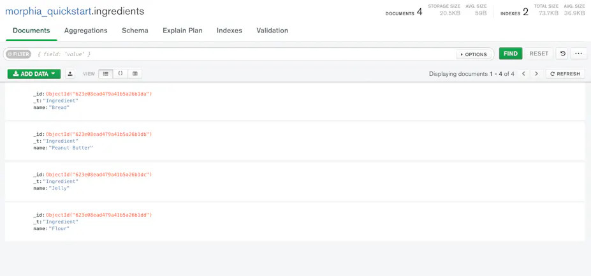Select the "Bread" name value
This screenshot has height=276, width=591.
pos(59,108)
